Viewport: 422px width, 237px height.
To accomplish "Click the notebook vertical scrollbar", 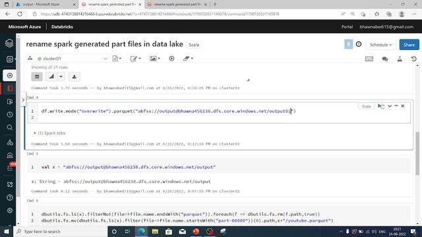I will tap(417, 153).
